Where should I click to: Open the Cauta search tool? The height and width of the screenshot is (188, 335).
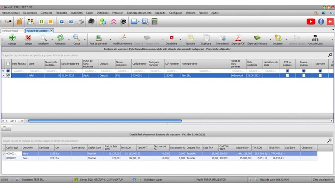click(x=77, y=38)
